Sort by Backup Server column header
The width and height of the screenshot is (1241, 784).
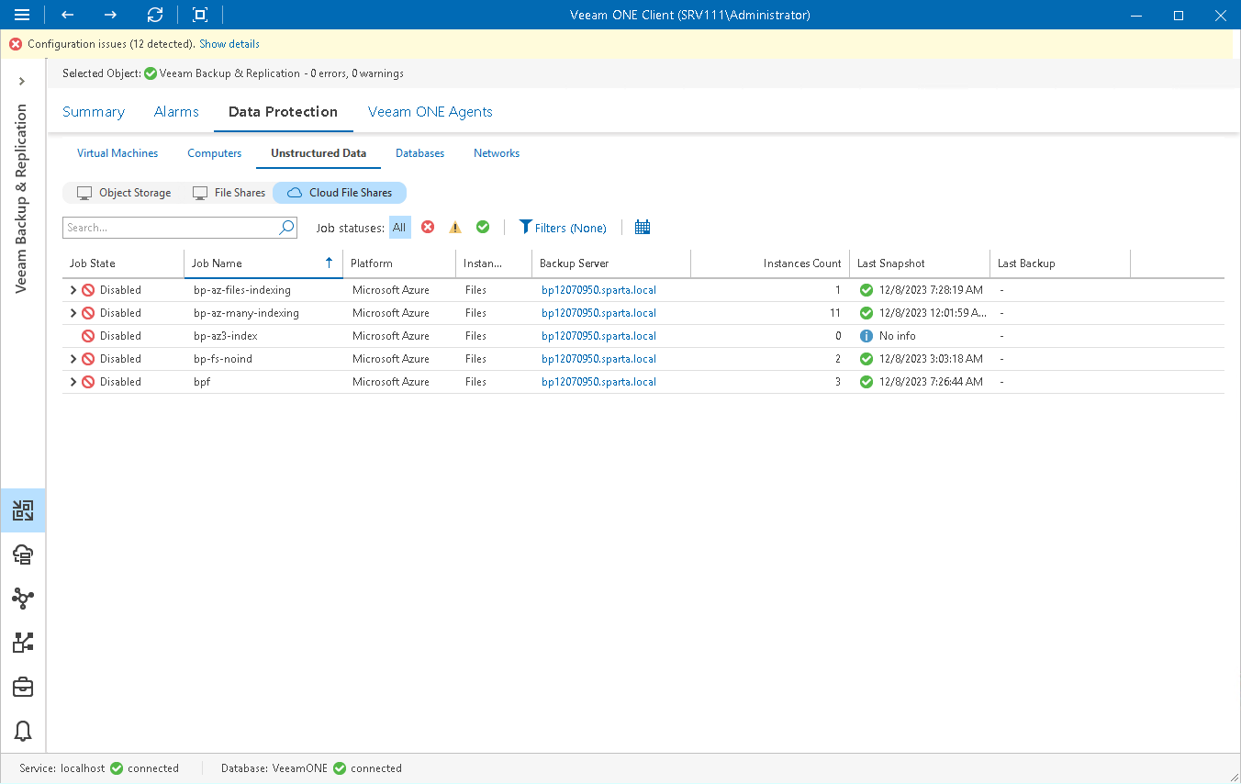pos(611,263)
